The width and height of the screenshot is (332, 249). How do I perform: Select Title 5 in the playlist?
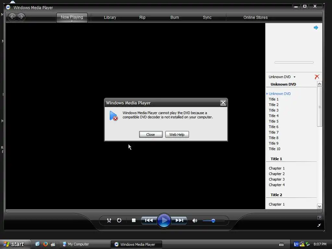pos(274,121)
